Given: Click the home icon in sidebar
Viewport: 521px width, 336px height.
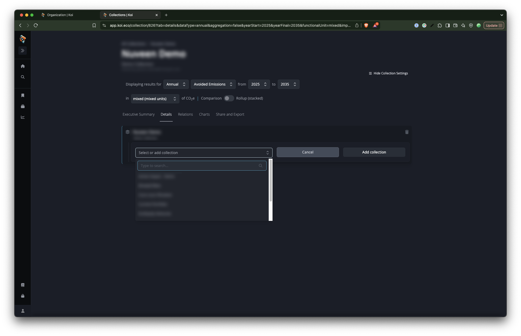Looking at the screenshot, I should point(23,66).
